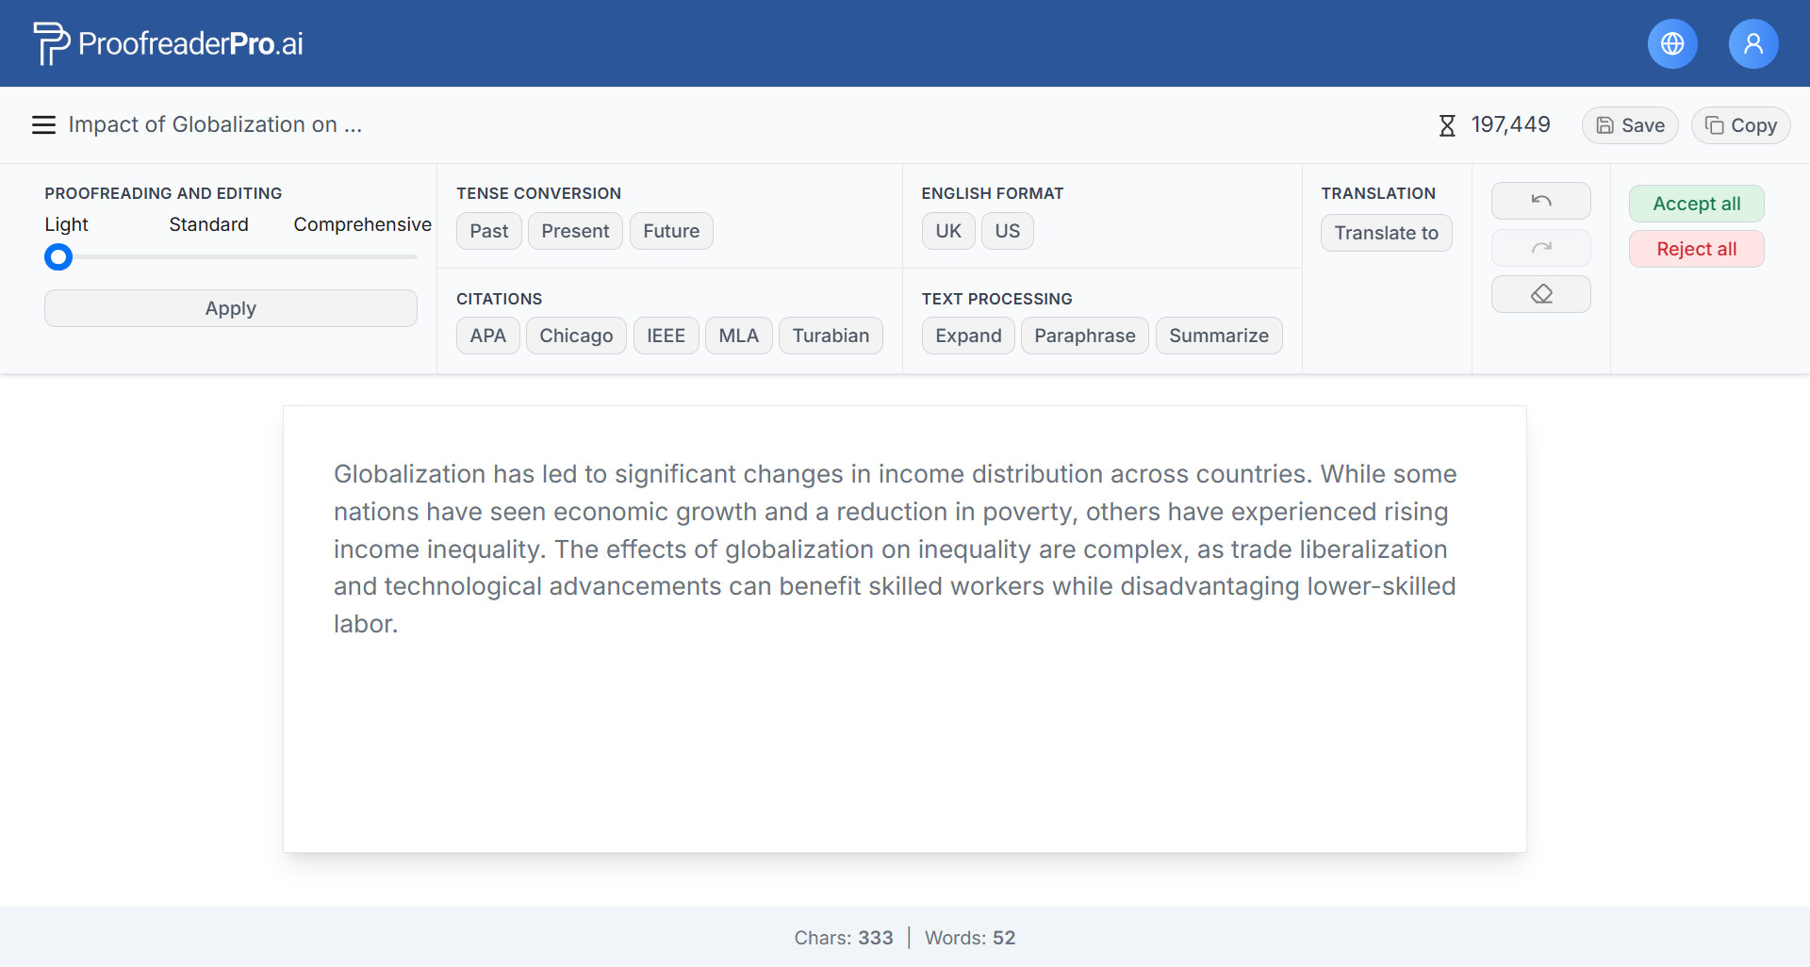Click the Summarize button
Image resolution: width=1810 pixels, height=967 pixels.
coord(1218,336)
